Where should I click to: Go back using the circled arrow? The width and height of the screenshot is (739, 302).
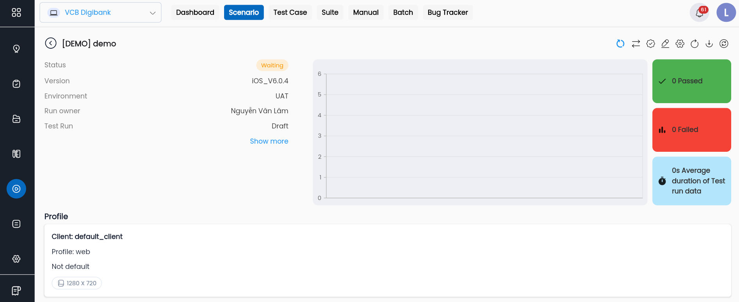pos(51,43)
